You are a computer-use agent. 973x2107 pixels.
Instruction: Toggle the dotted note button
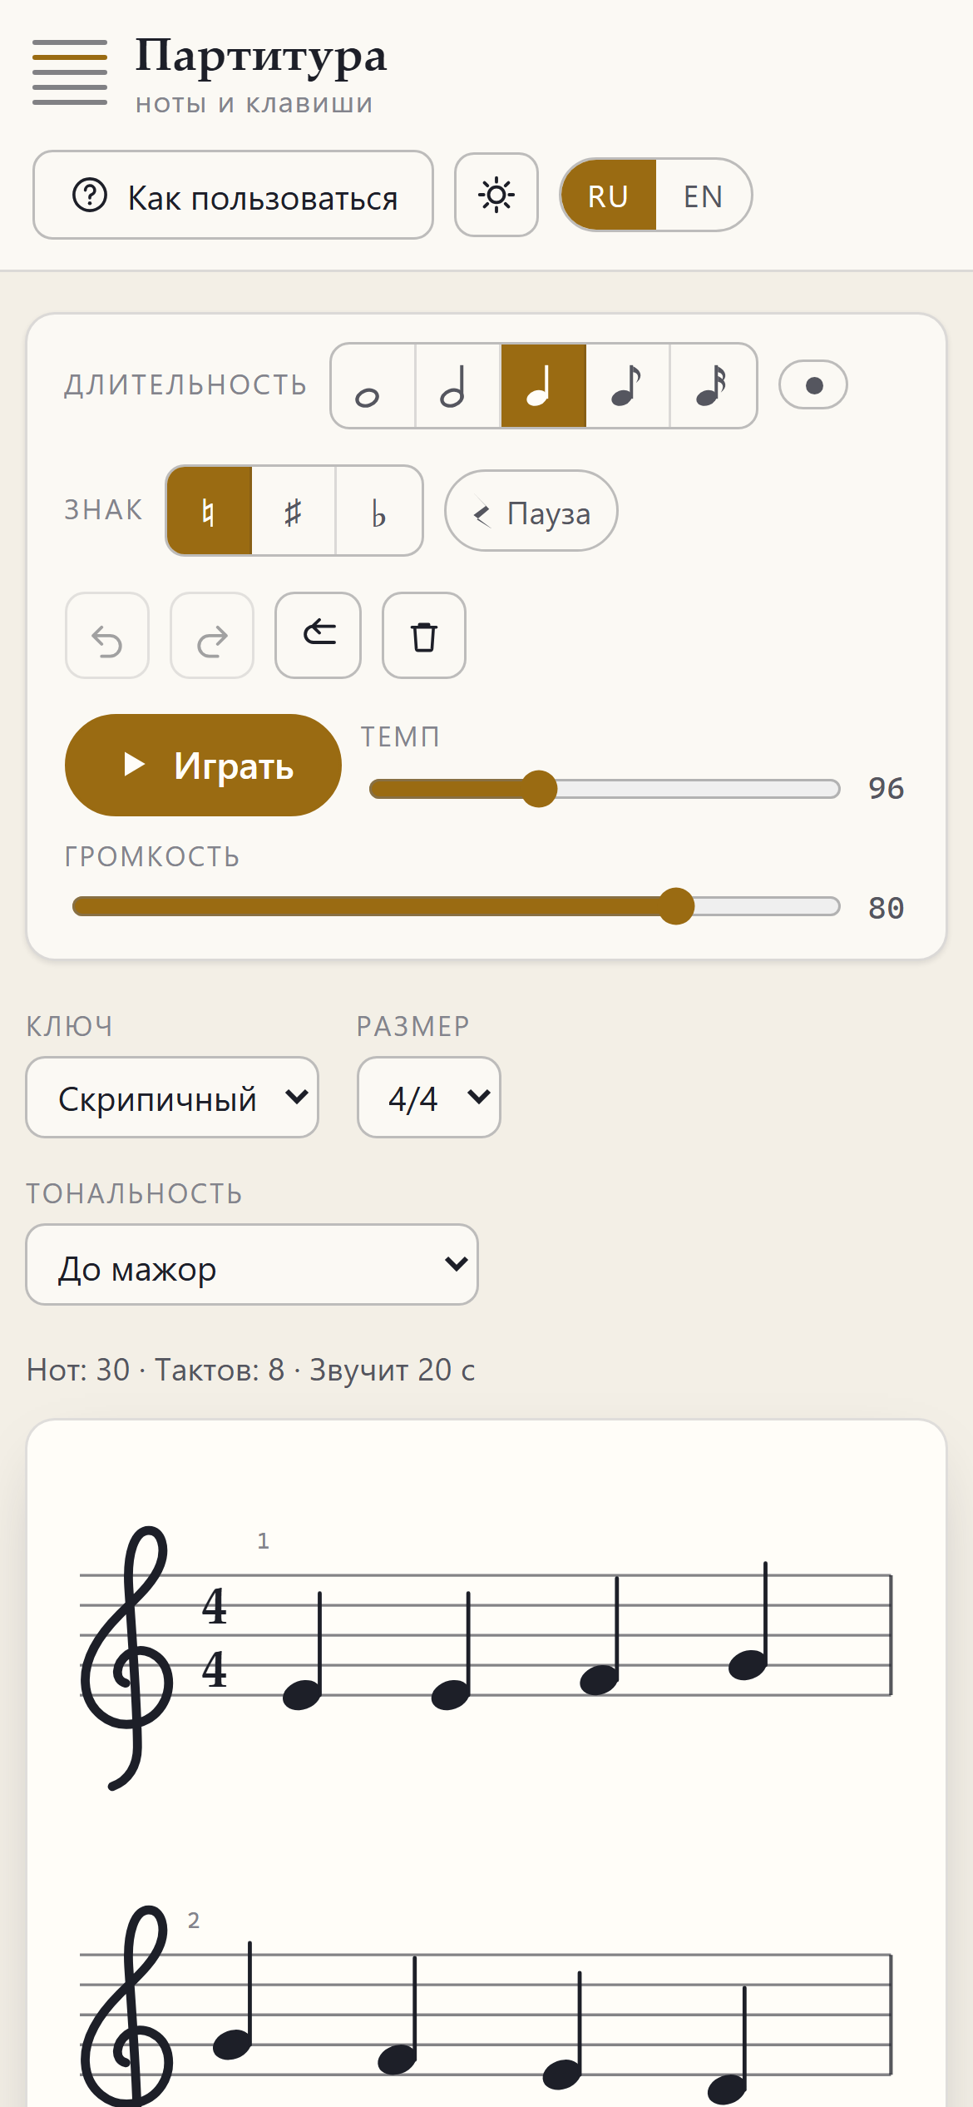click(x=813, y=385)
